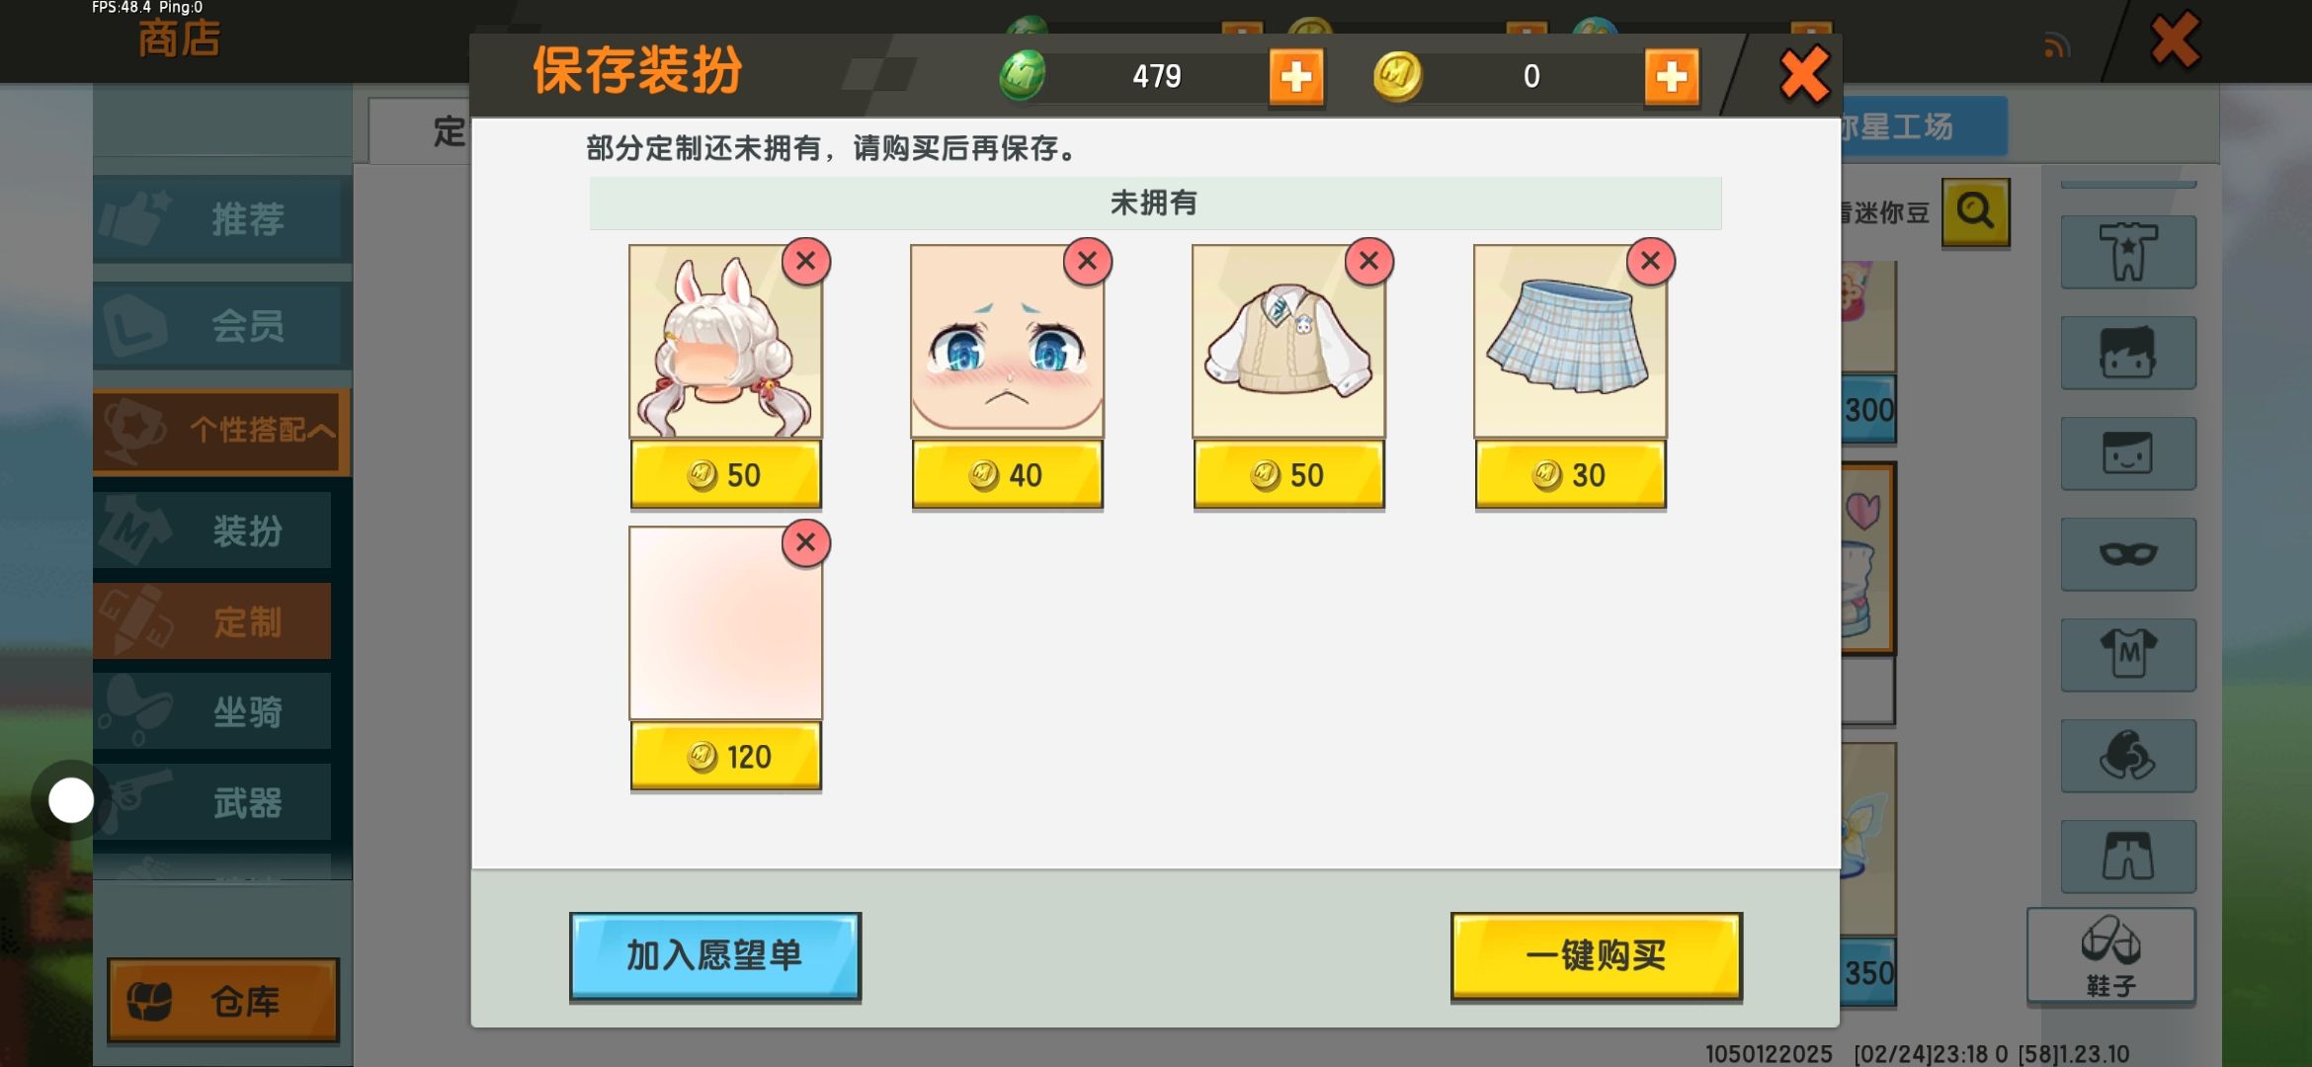Select the skin tone swatch thumbnail

725,622
